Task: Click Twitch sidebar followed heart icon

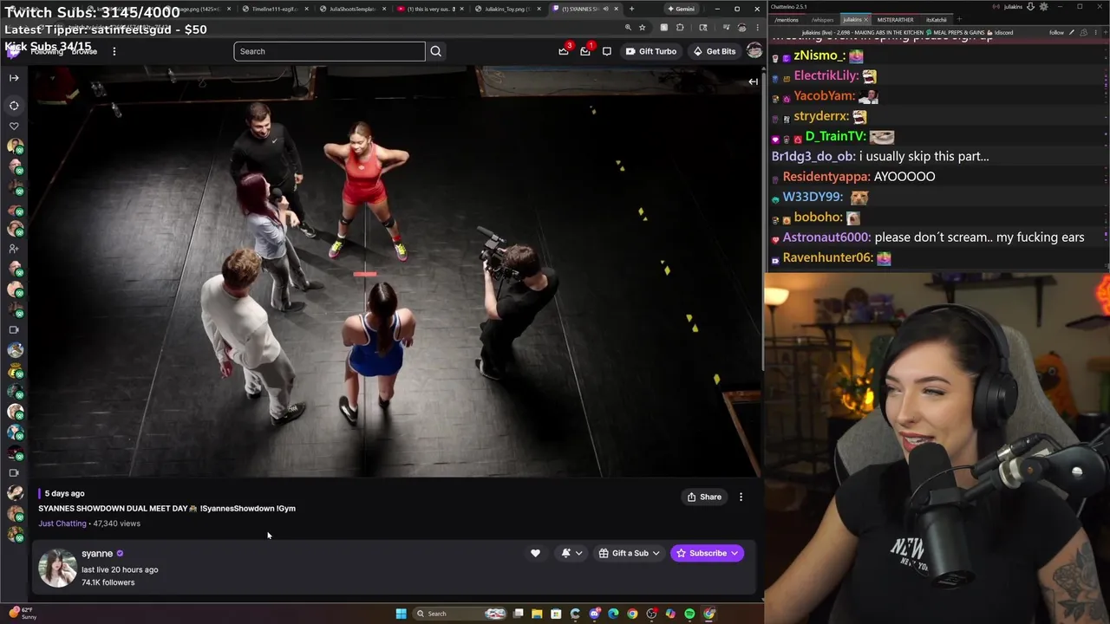Action: pyautogui.click(x=14, y=126)
